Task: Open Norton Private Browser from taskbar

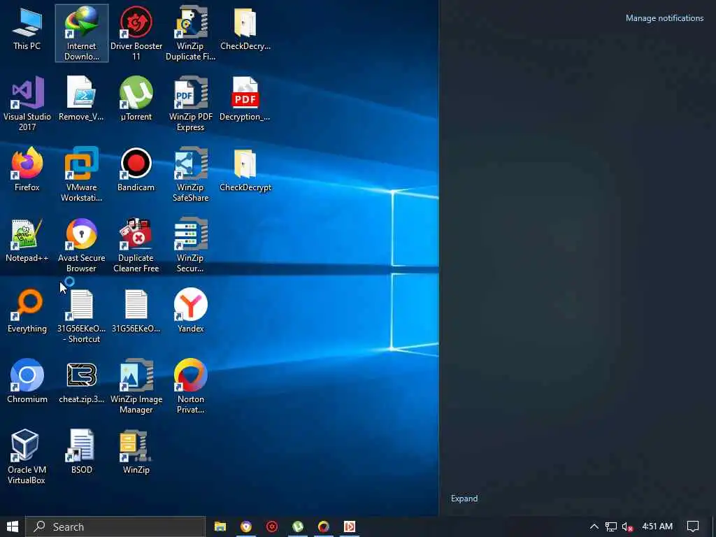Action: (324, 527)
